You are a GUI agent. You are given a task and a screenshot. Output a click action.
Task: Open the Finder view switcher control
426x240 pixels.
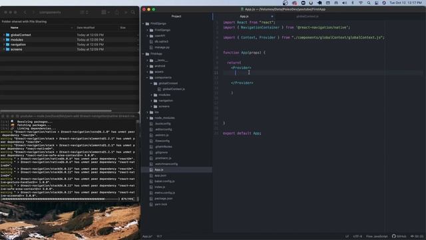(x=85, y=12)
